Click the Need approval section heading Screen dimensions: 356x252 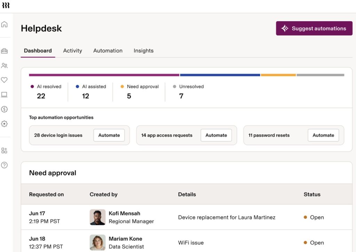coord(53,173)
